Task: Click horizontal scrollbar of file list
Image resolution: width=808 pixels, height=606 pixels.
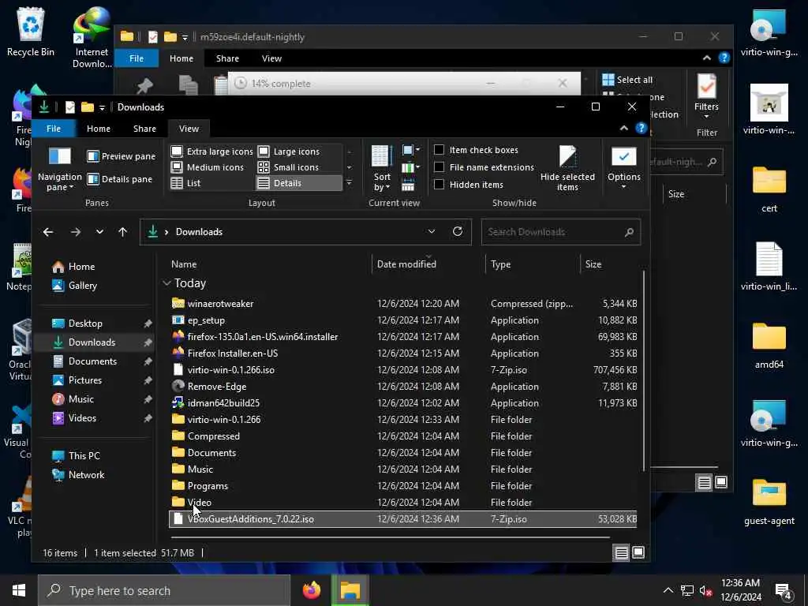Action: click(x=390, y=537)
